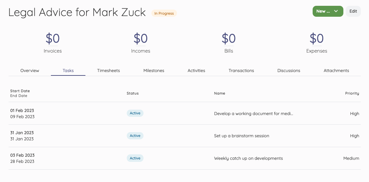
Task: Open the Transactions tab
Action: click(x=241, y=71)
